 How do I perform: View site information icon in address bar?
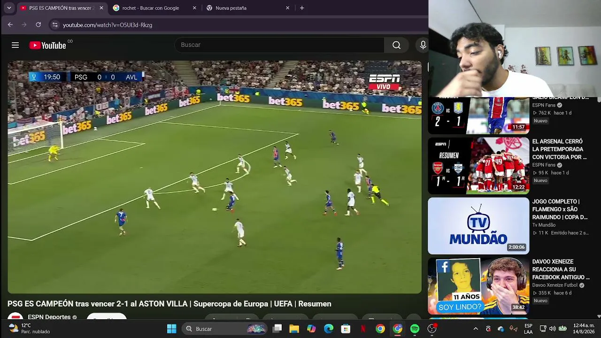pyautogui.click(x=55, y=25)
